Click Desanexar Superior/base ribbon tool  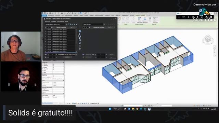point(145,20)
